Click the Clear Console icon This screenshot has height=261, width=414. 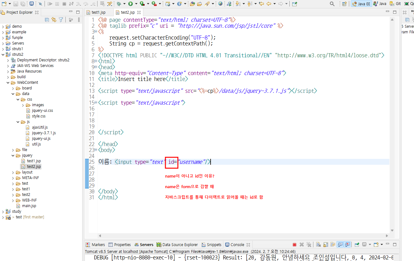coord(318,245)
